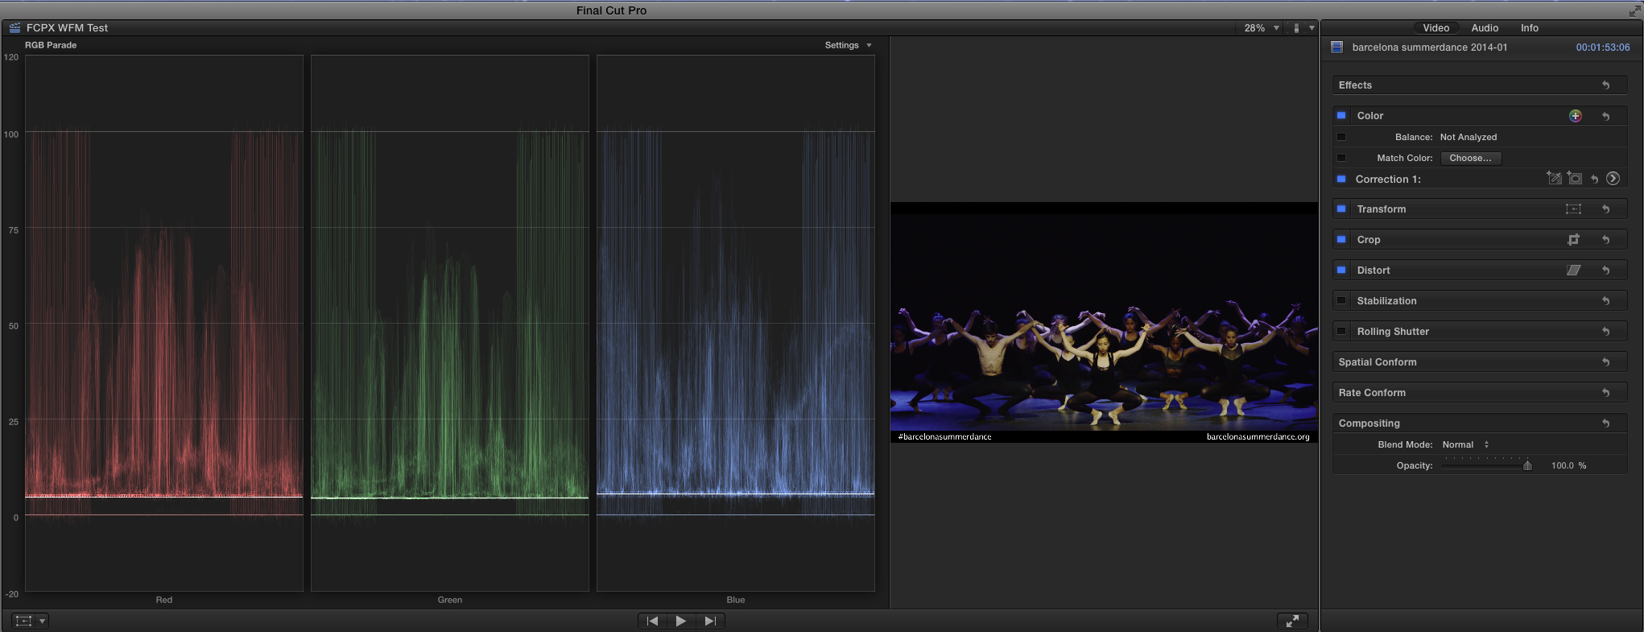This screenshot has height=632, width=1644.
Task: Click the Choose... button for Match Color
Action: [x=1471, y=159]
